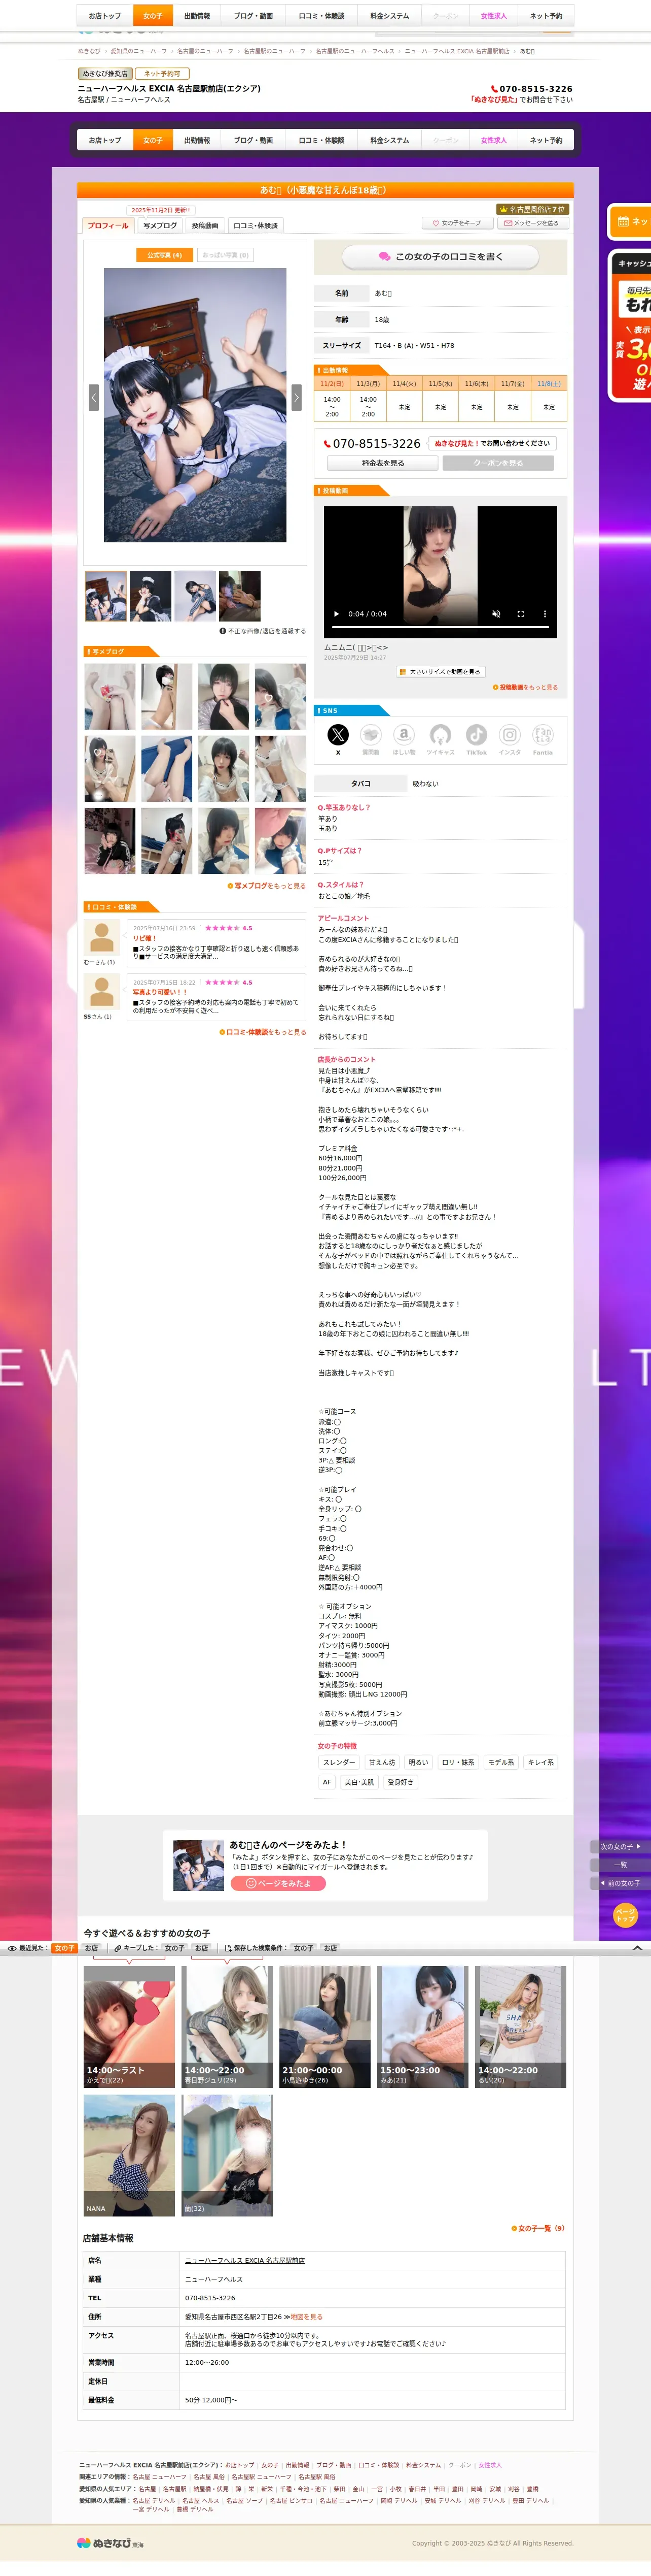Click お店 tag beside 保存した検索条件

click(331, 1948)
